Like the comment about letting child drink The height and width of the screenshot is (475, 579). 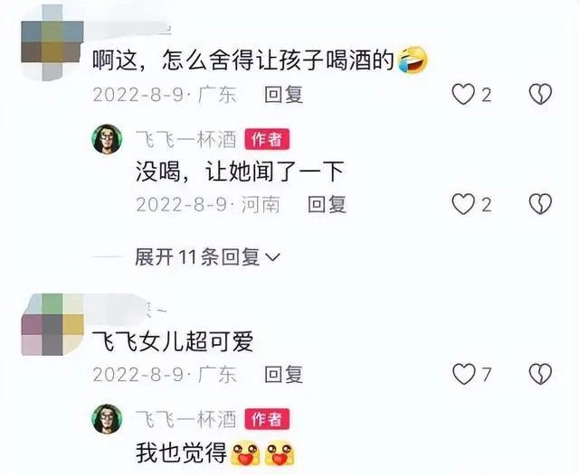tap(464, 94)
